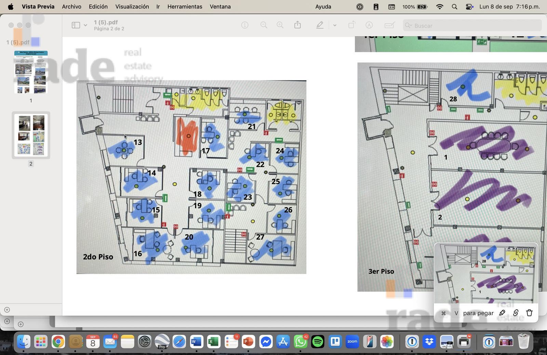Edit the clipboard screenshot with pencil icon
Viewport: 547px width, 355px height.
pos(502,313)
